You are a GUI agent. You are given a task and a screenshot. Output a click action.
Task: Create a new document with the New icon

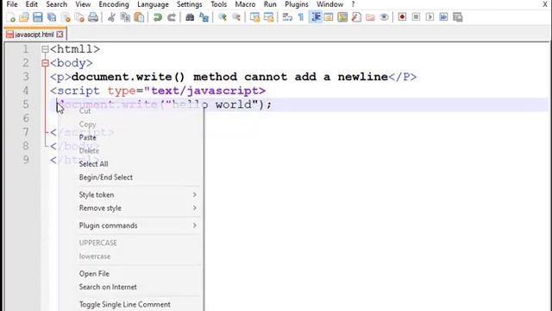click(10, 17)
